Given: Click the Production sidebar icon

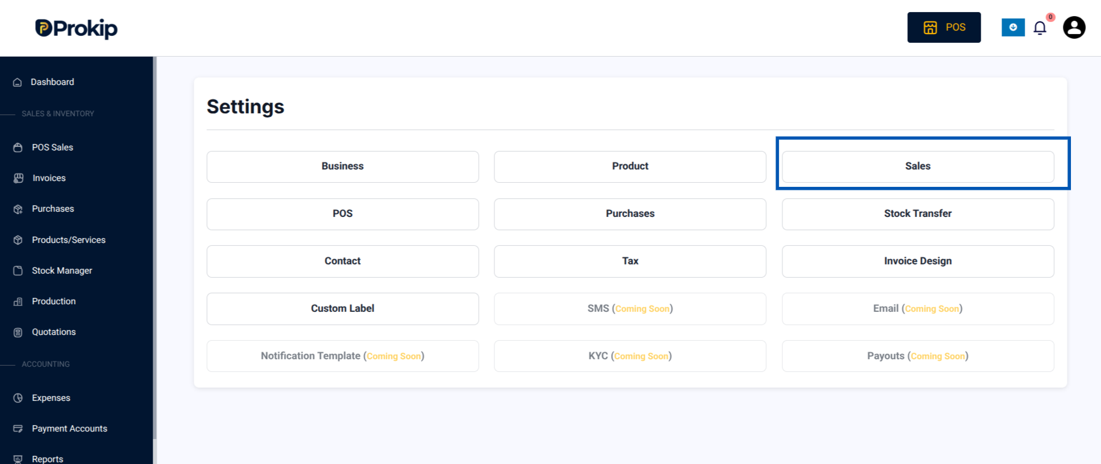Looking at the screenshot, I should tap(18, 301).
